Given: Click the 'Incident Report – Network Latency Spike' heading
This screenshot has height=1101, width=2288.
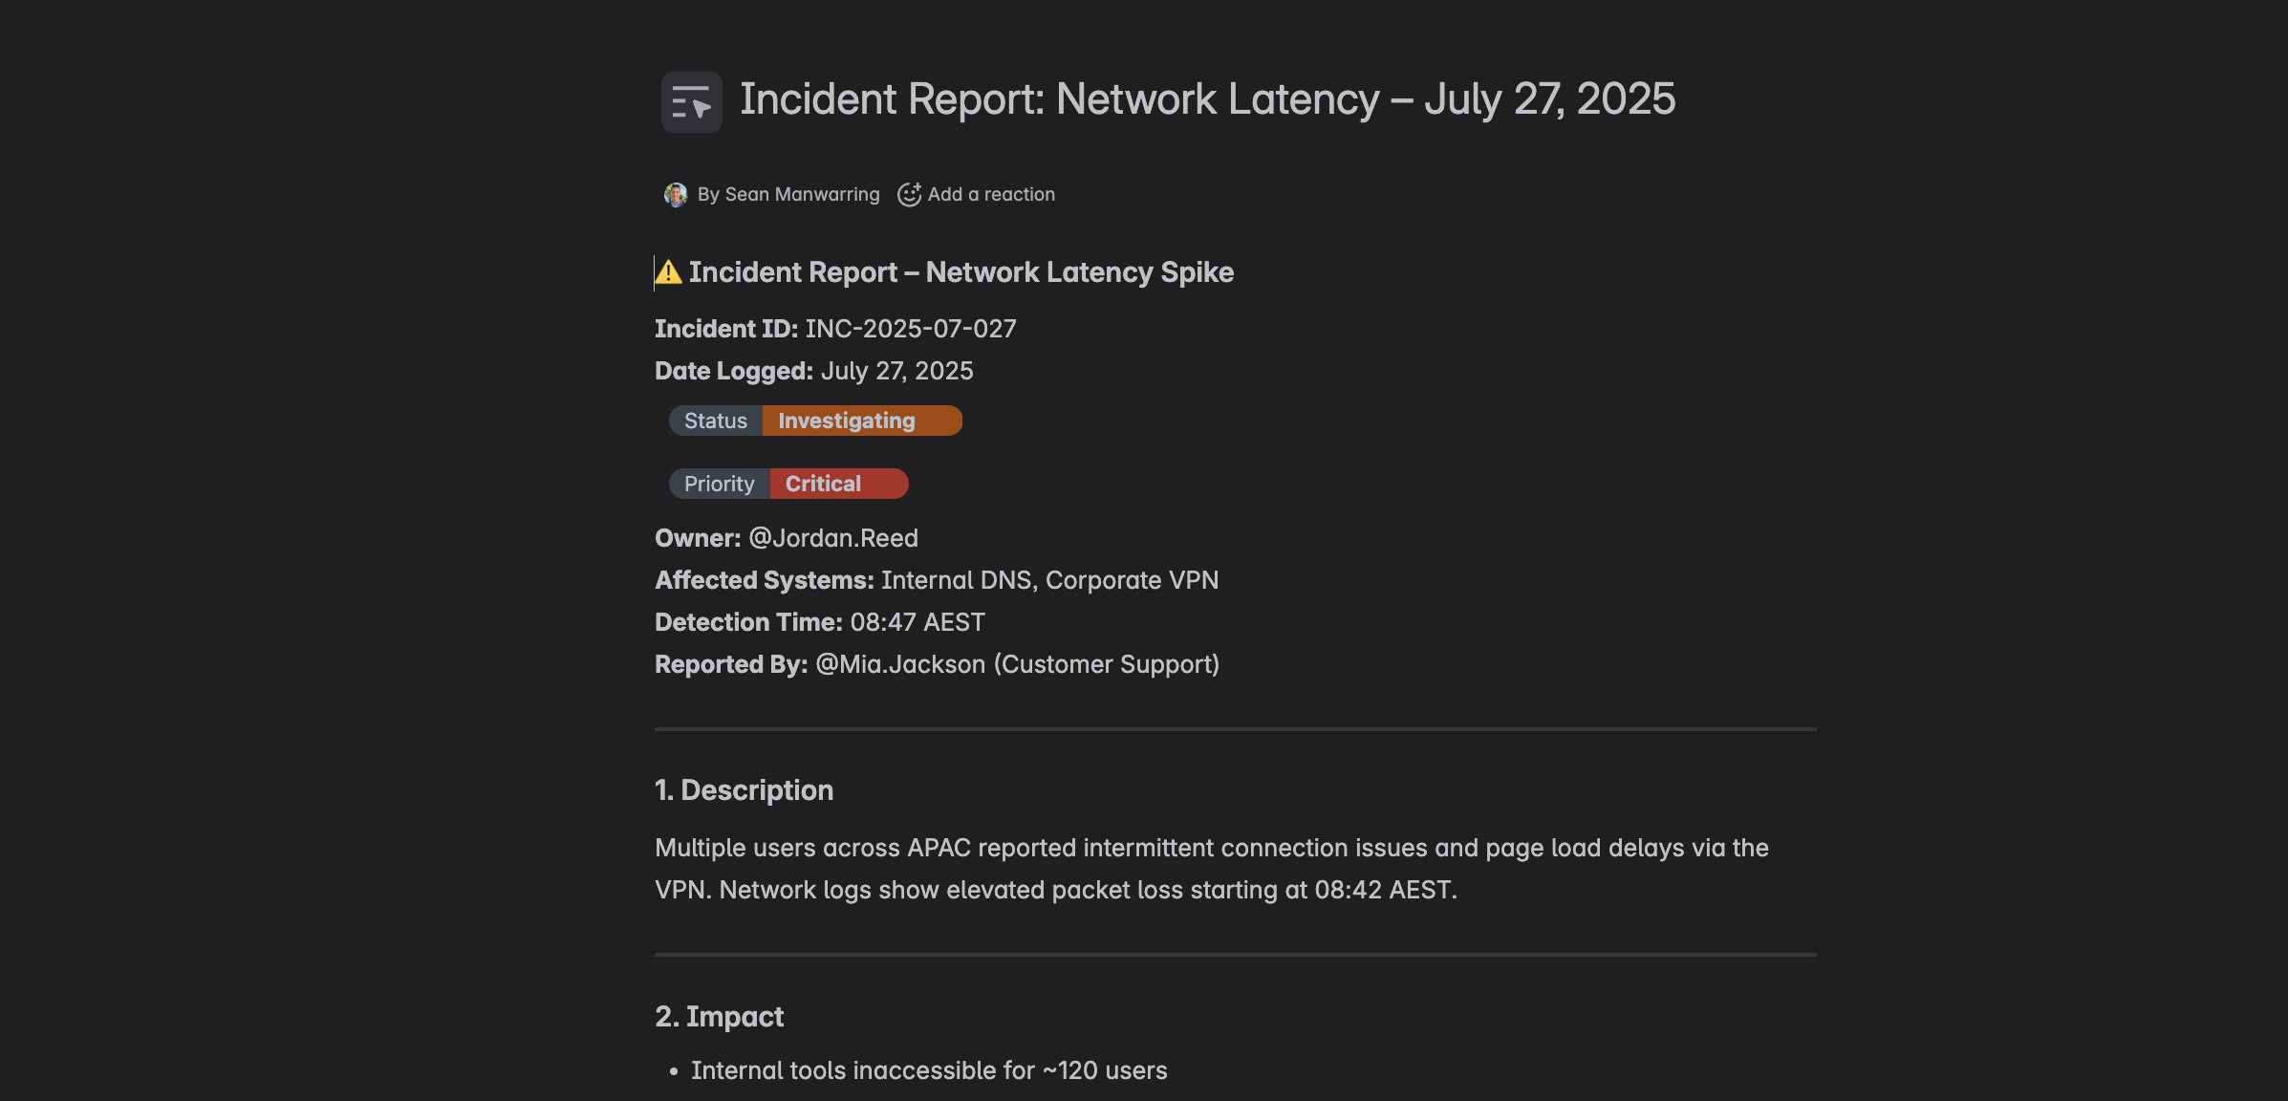Looking at the screenshot, I should pyautogui.click(x=961, y=273).
